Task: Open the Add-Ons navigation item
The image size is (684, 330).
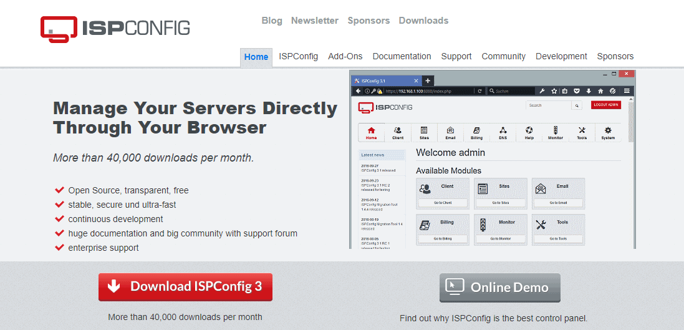Action: 345,56
